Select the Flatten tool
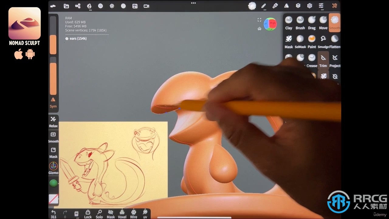 click(334, 42)
